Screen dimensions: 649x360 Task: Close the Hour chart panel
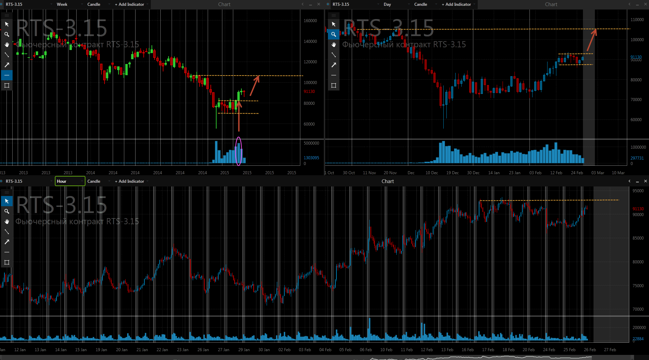[645, 181]
